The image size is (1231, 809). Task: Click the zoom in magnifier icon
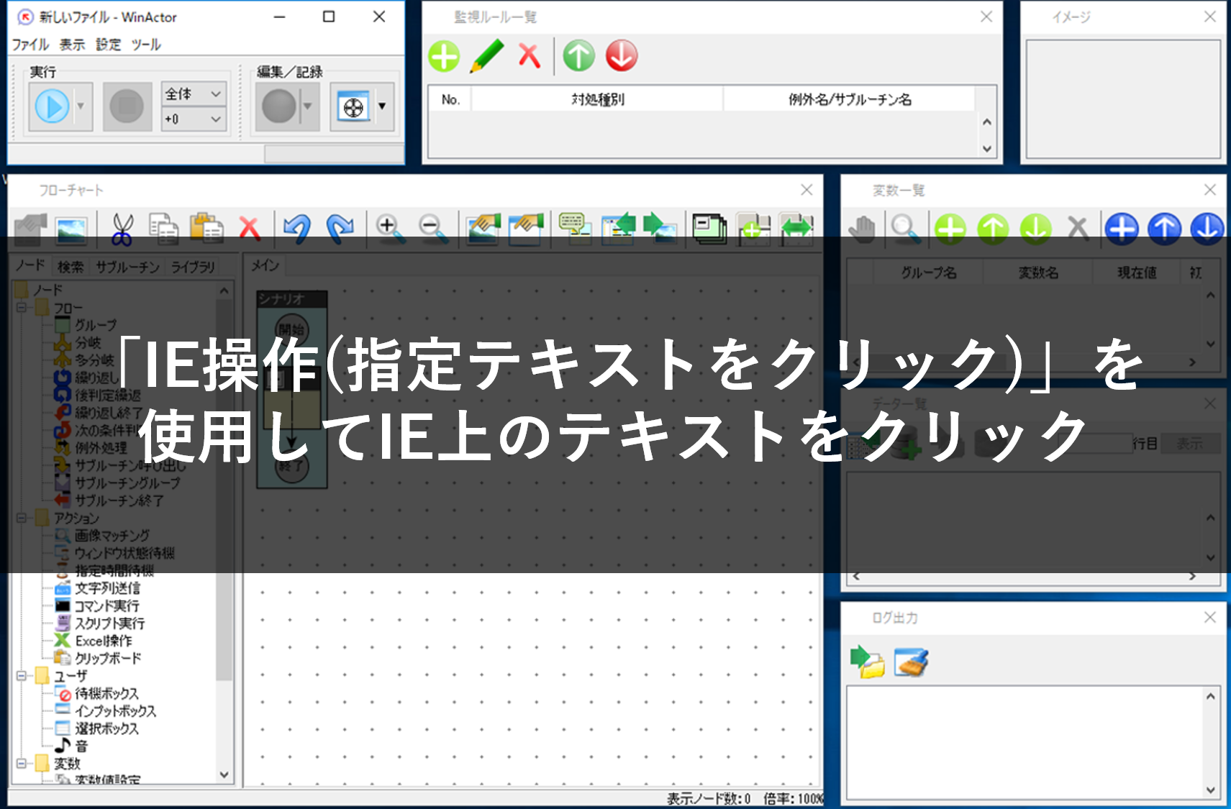[389, 228]
